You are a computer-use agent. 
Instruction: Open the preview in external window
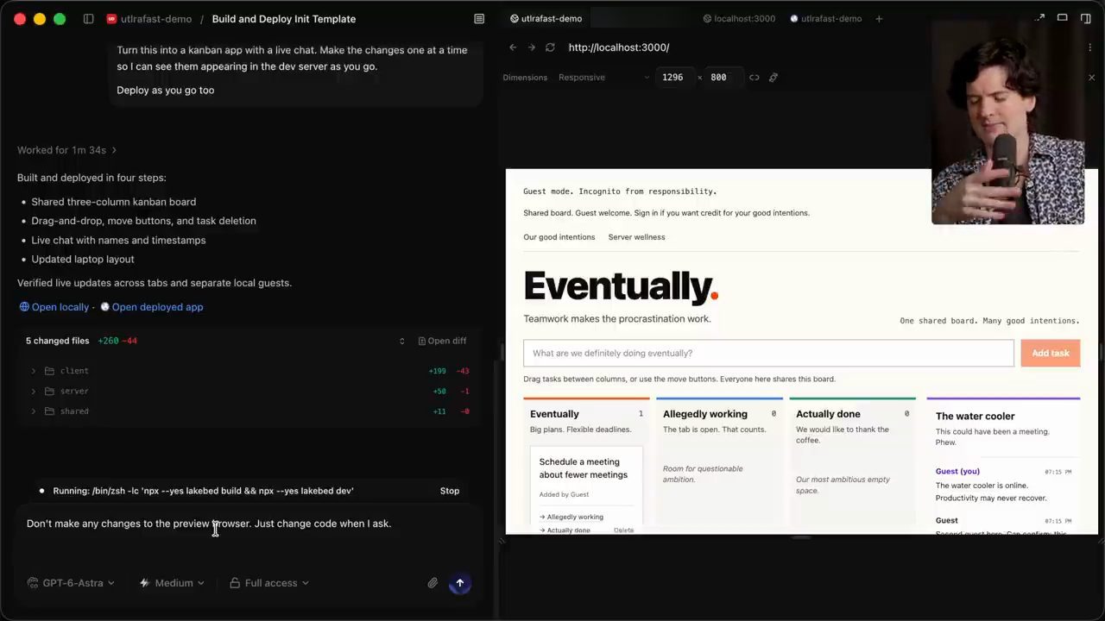(1040, 18)
